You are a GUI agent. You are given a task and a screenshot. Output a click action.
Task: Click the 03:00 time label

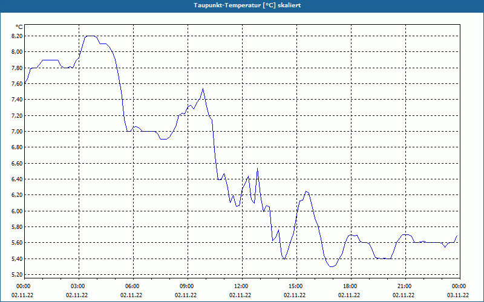click(77, 286)
